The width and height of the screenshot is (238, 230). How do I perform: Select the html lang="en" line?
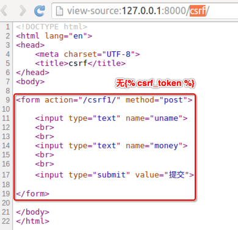tap(54, 36)
